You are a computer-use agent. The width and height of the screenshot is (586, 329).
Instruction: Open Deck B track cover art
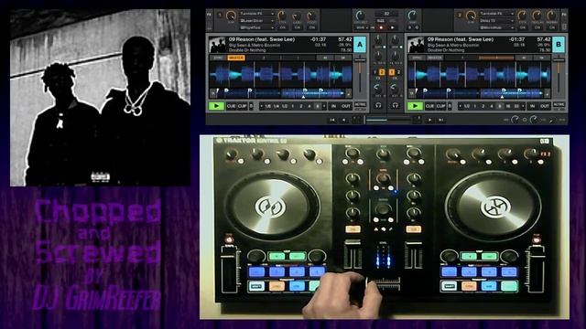coord(416,45)
